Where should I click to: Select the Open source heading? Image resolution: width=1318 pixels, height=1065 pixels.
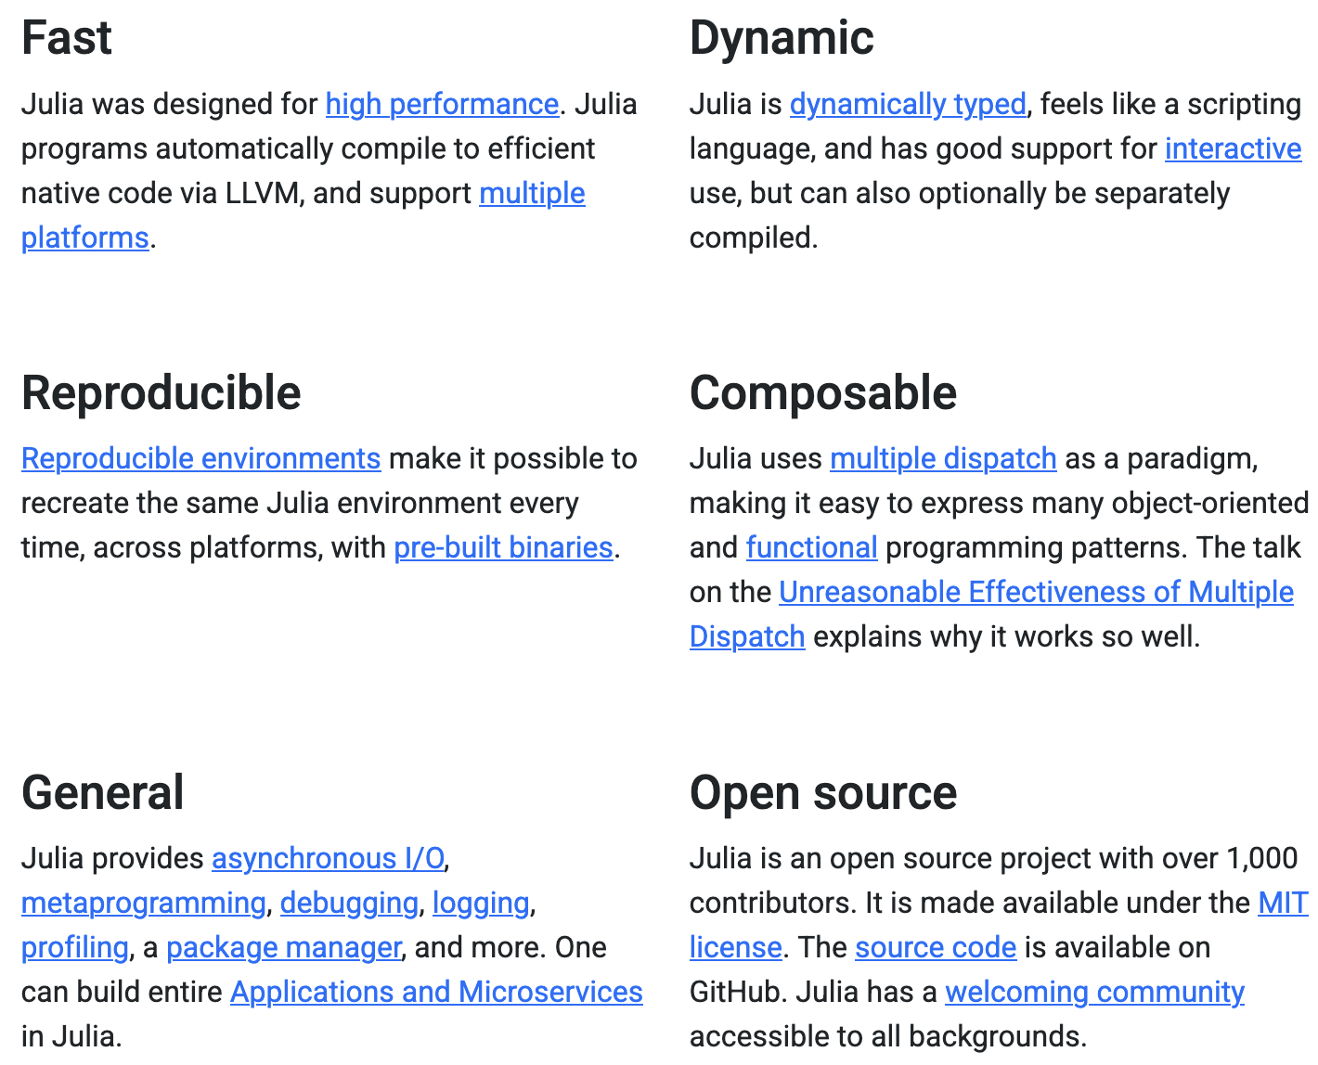pos(822,793)
